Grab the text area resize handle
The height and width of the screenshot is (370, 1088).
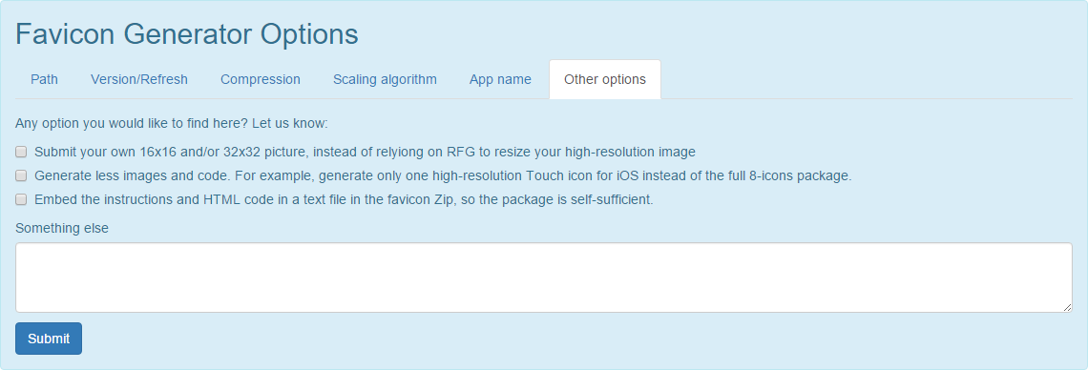[x=1067, y=307]
